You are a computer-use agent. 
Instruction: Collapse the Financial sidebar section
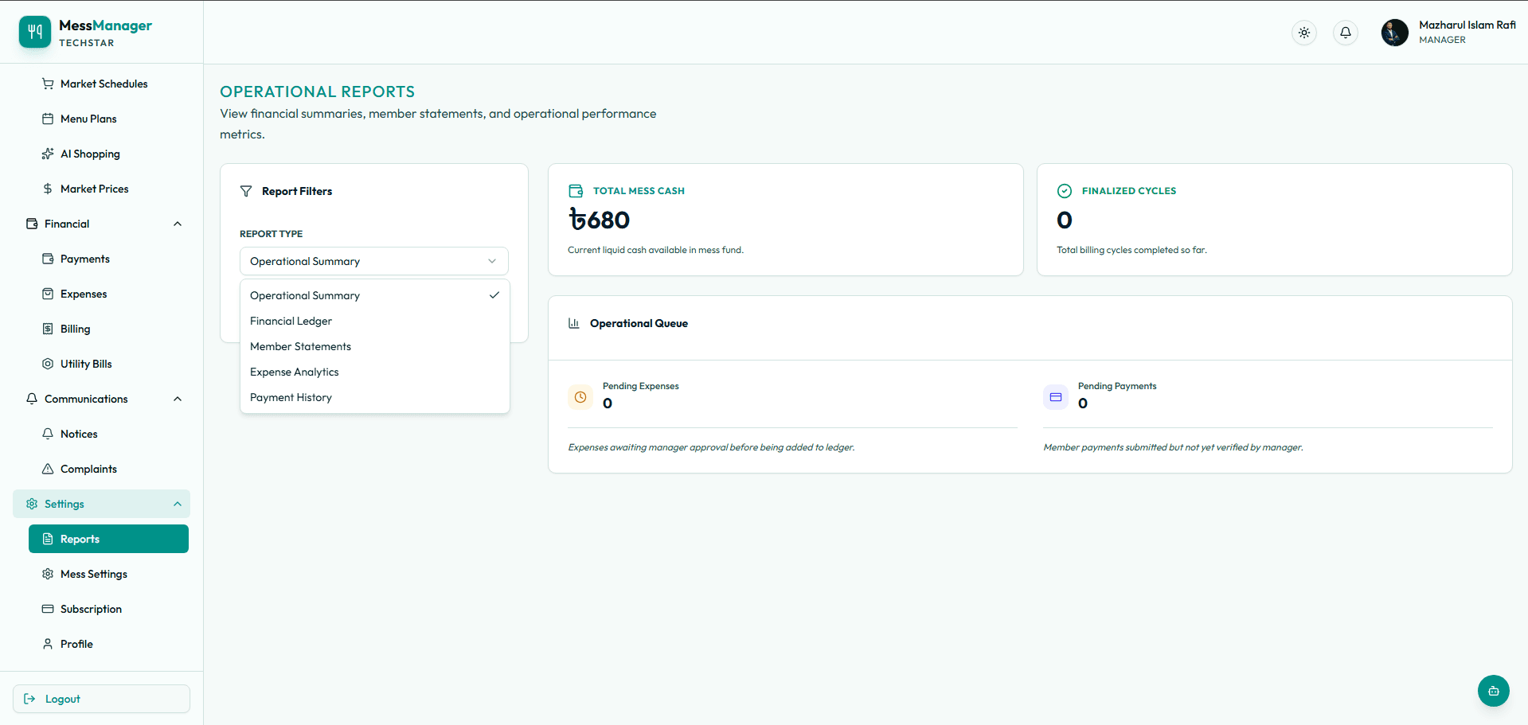pos(178,224)
